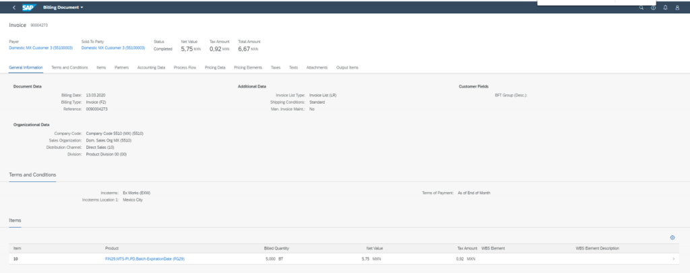Open the Texts tab
The width and height of the screenshot is (690, 273).
(x=294, y=67)
